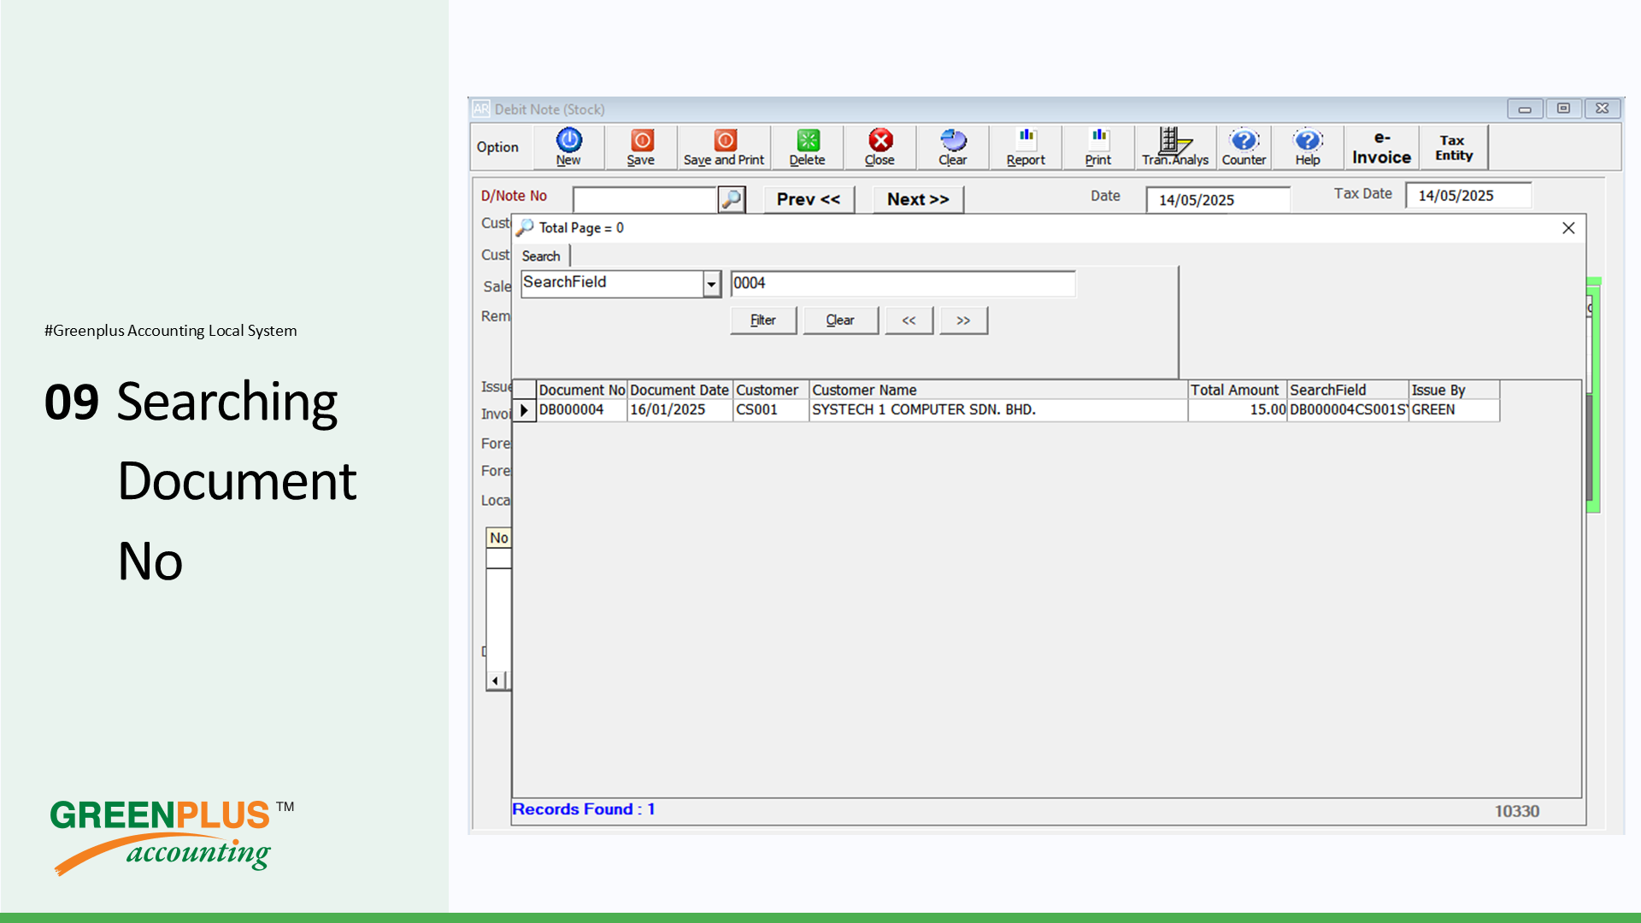Click the row selector arrow for DB000004
The width and height of the screenshot is (1641, 923).
524,410
